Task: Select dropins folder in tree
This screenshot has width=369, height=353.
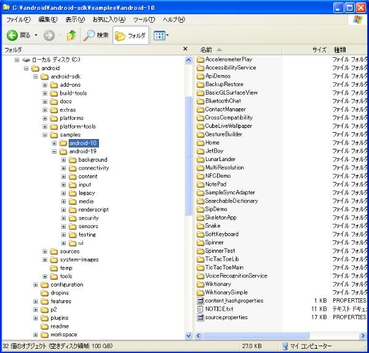Action: (x=60, y=293)
